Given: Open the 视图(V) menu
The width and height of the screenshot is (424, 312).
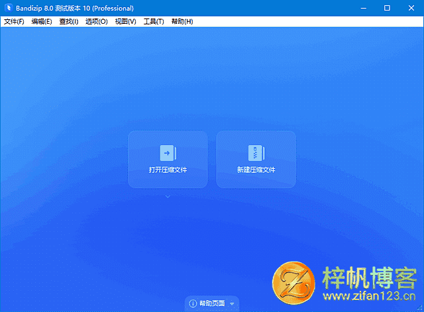Looking at the screenshot, I should 125,22.
